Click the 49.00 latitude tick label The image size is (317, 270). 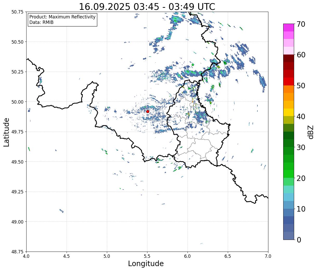tap(17, 222)
